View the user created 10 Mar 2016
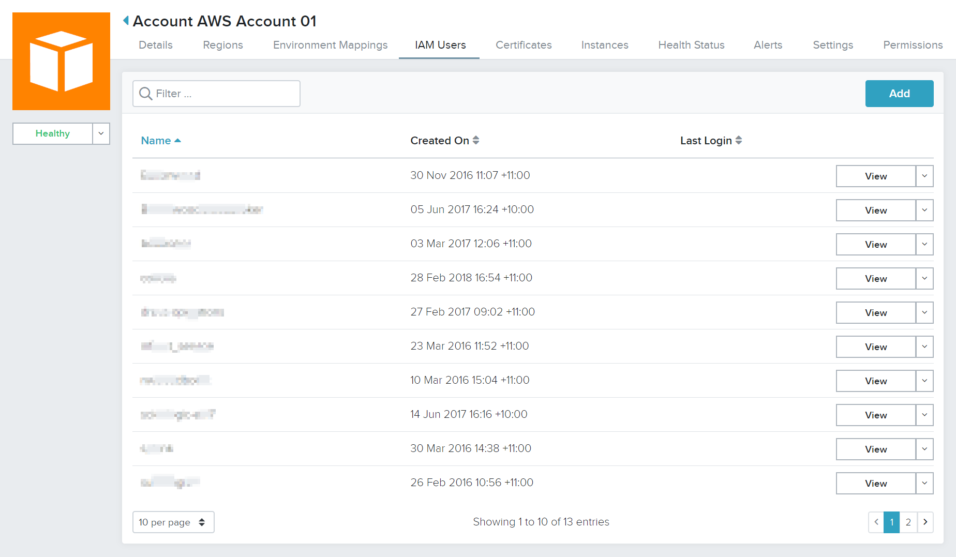The height and width of the screenshot is (557, 956). coord(876,381)
